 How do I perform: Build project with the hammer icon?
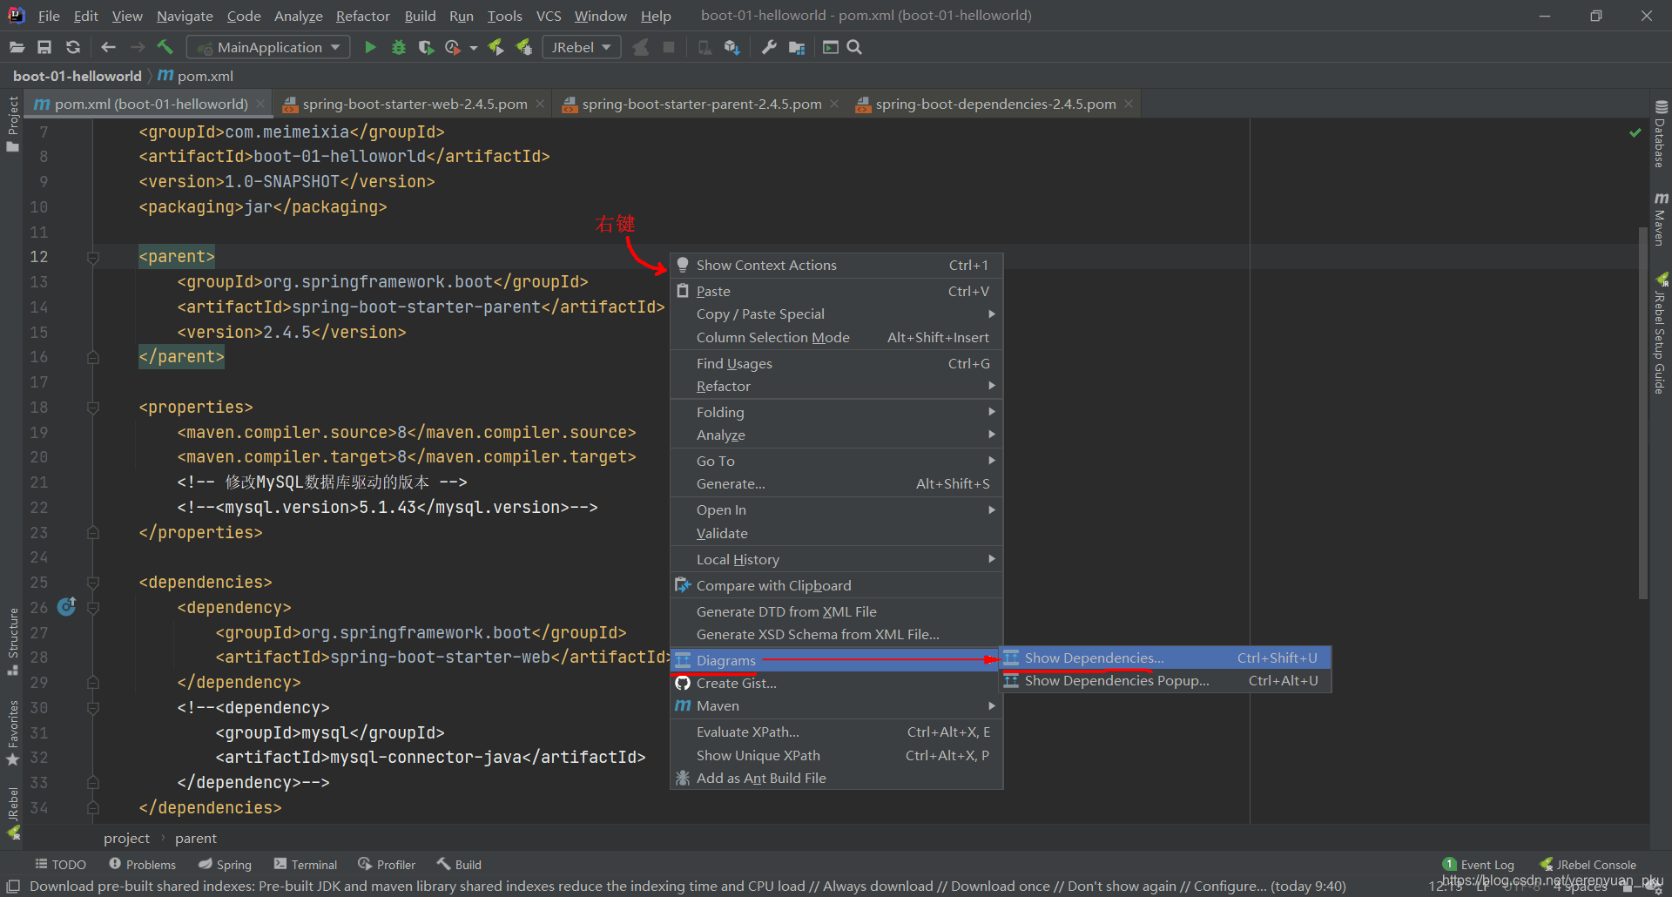tap(165, 47)
